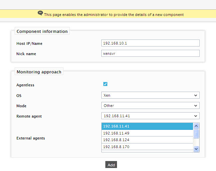Click the External agents scrollbar thumb
The image size is (216, 171).
[196, 134]
